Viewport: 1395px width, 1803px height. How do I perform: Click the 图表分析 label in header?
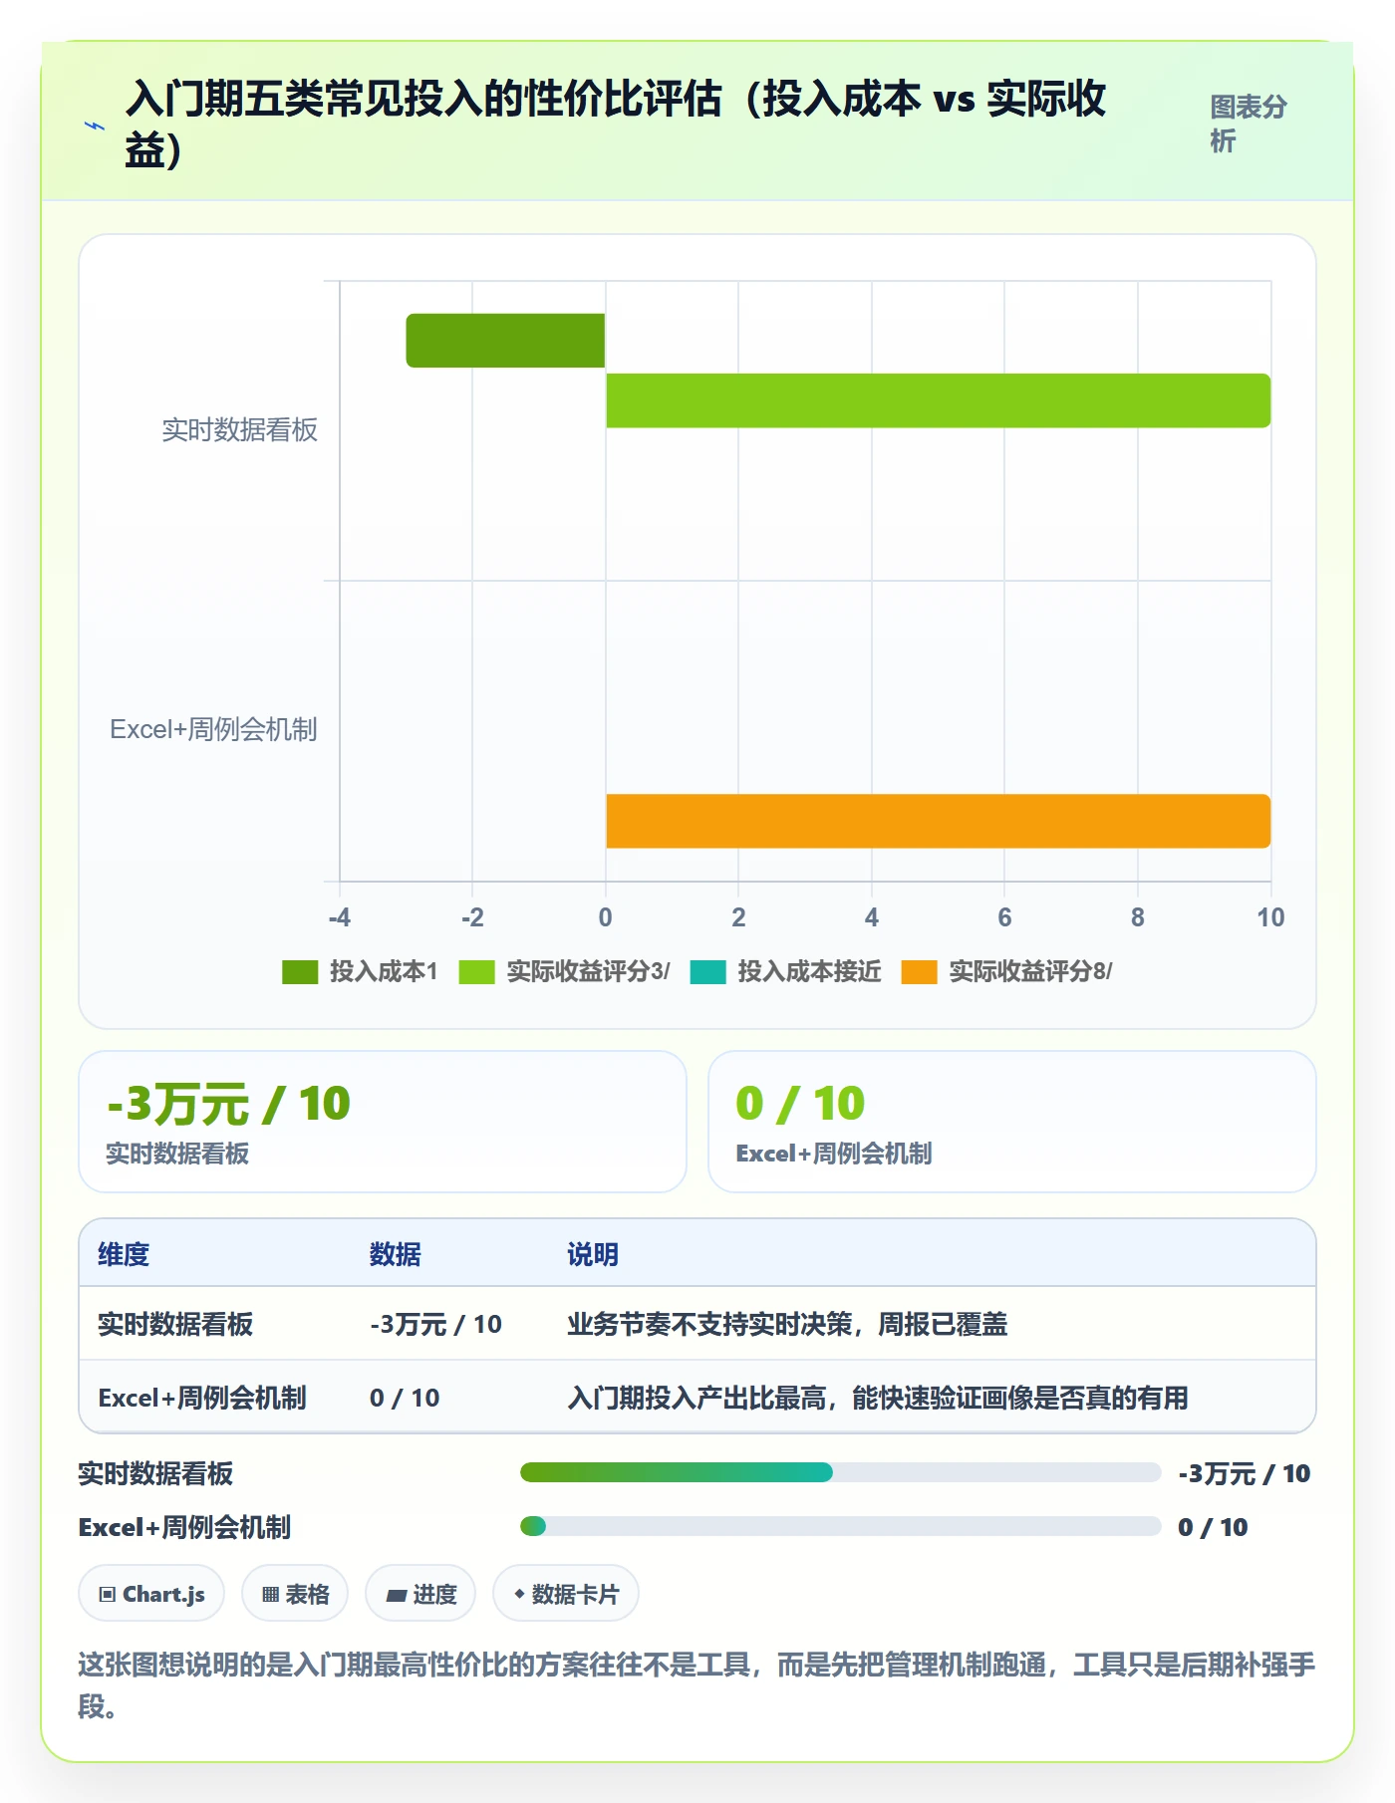click(x=1249, y=124)
